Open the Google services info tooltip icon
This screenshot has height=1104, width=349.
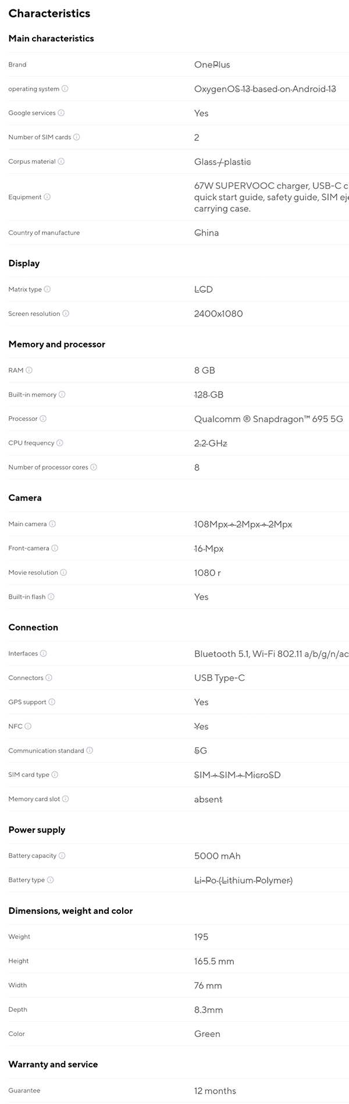tap(61, 113)
